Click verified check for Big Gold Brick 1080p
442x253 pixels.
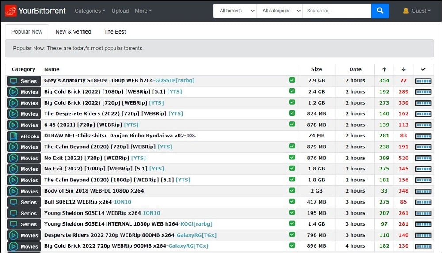(x=292, y=91)
